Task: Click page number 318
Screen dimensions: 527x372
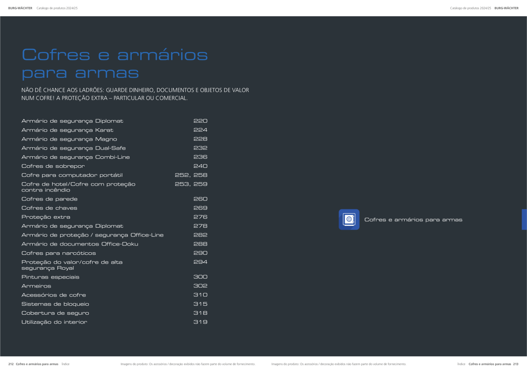Action: pos(200,313)
